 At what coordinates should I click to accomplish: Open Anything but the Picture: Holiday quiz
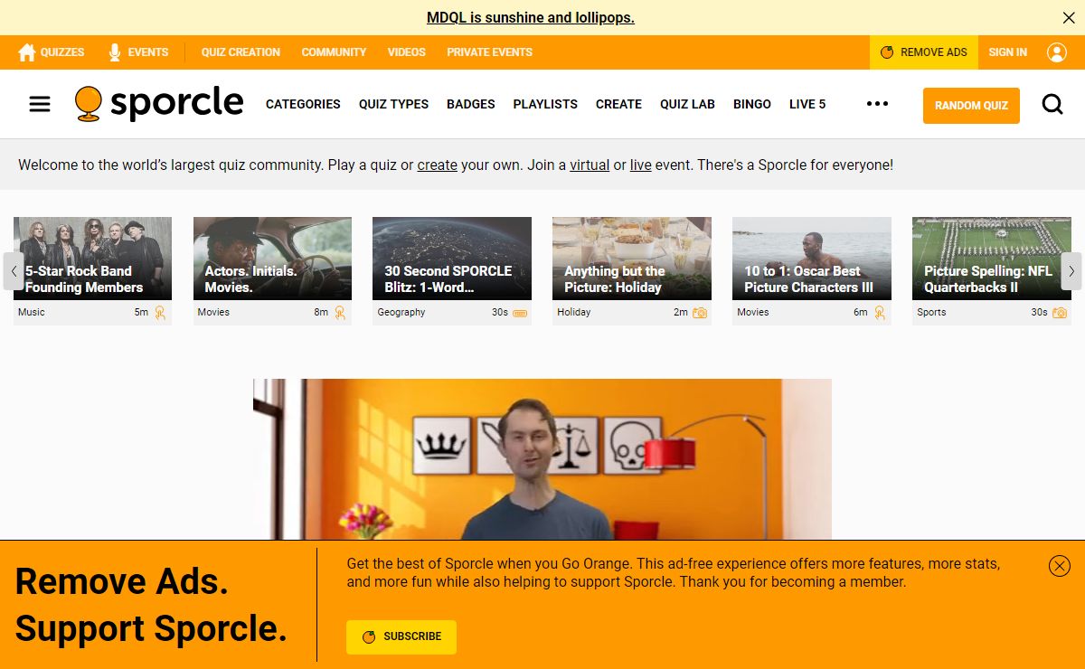tap(632, 259)
